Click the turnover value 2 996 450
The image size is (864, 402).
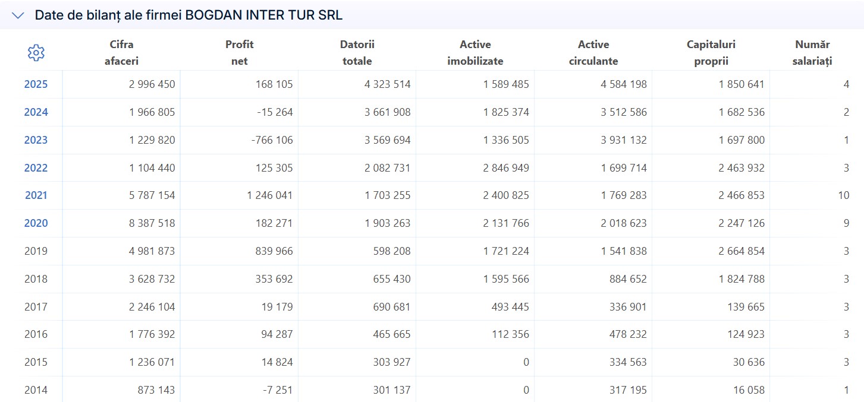[152, 84]
